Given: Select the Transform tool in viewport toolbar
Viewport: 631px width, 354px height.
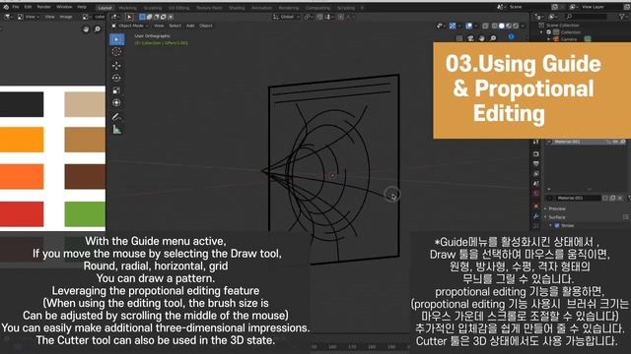Looking at the screenshot, I should (116, 102).
